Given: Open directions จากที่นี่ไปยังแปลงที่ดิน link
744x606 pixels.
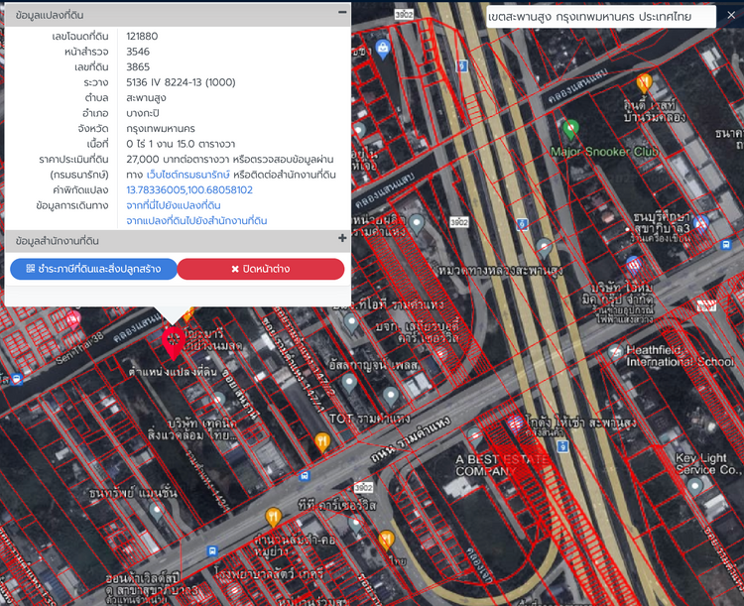Looking at the screenshot, I should click(x=186, y=205).
